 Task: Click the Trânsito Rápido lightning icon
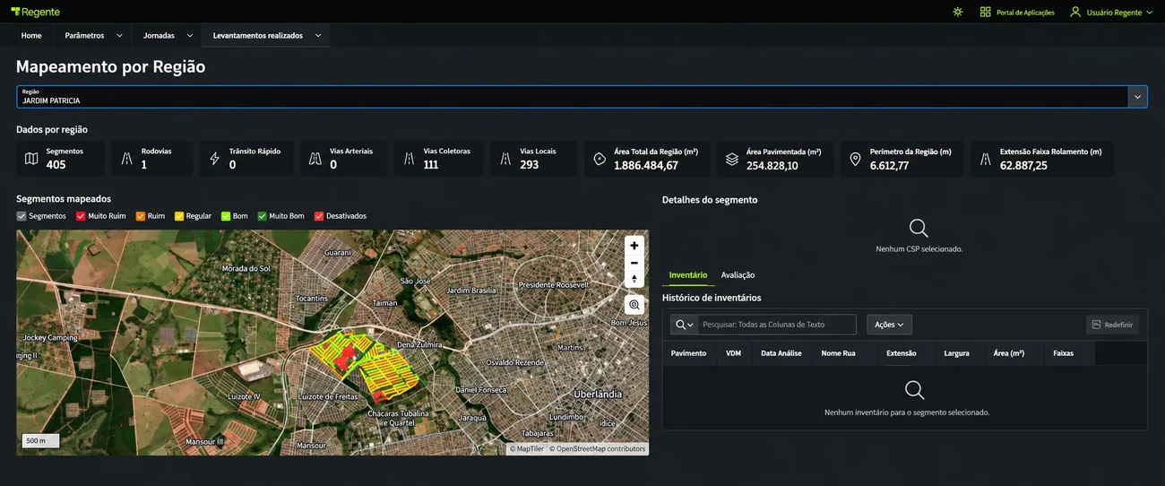tap(214, 159)
